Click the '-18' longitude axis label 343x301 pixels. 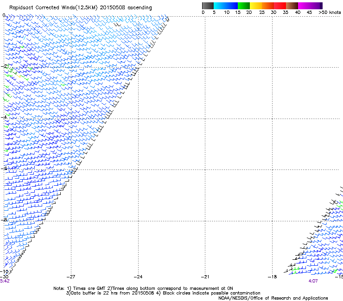(x=273, y=277)
